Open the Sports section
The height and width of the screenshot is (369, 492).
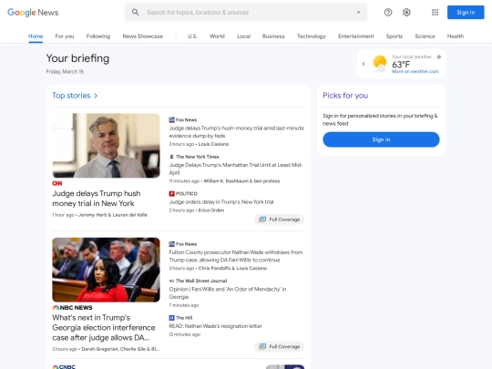(395, 36)
